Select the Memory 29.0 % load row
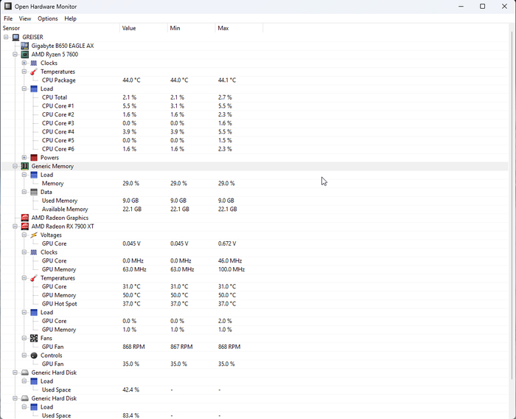Viewport: 516px width, 419px height. coord(255,184)
